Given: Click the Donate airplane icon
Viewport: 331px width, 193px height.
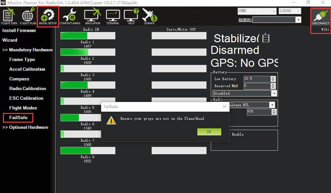Looking at the screenshot, I should tap(149, 17).
